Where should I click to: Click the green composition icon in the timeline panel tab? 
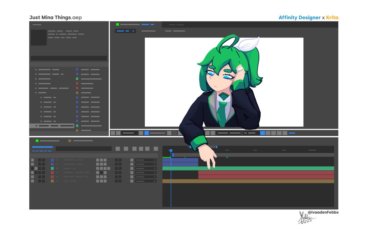[x=37, y=141]
